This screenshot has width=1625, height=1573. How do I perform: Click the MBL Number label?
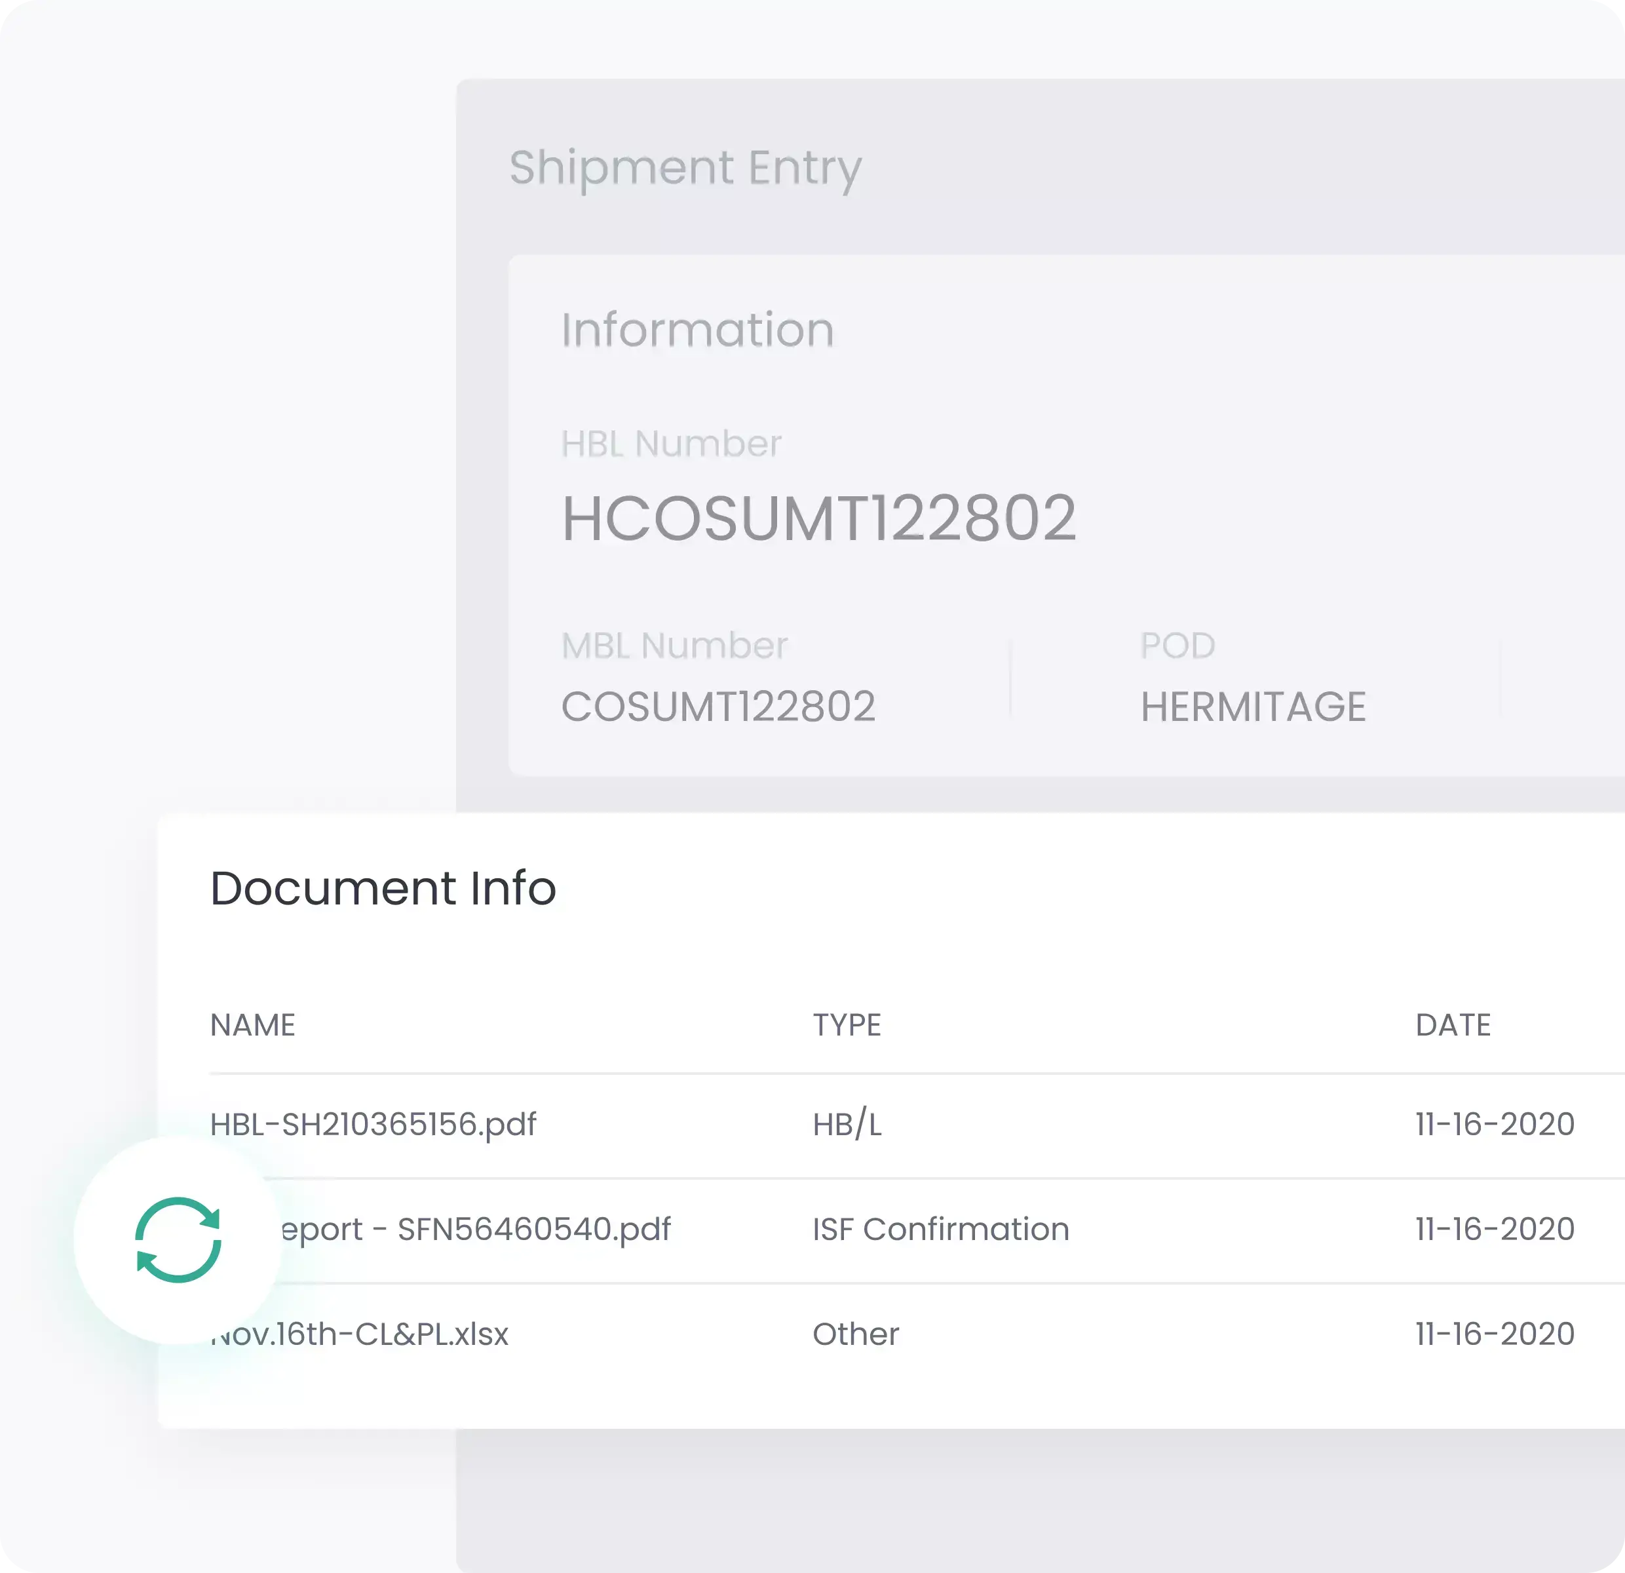click(x=674, y=645)
